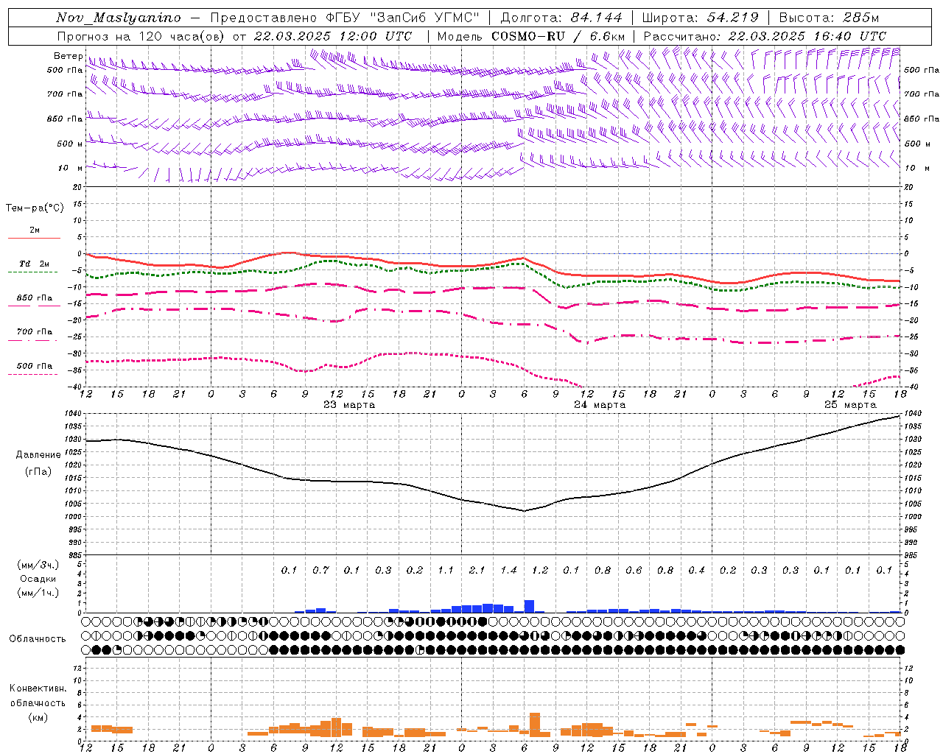Click the 'Ветер' wind panel label
Screen dimensions: 943x754
(x=68, y=56)
